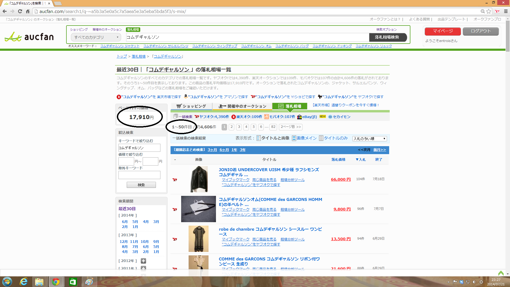Click the keyword filter input field

(x=139, y=148)
